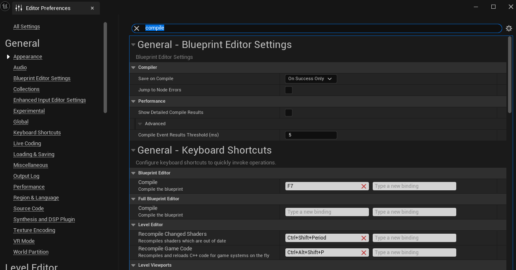This screenshot has width=516, height=270.
Task: Open the All Settings link
Action: 27,27
